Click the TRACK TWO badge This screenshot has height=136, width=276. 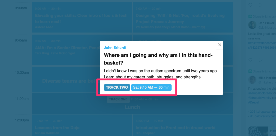[x=117, y=87]
